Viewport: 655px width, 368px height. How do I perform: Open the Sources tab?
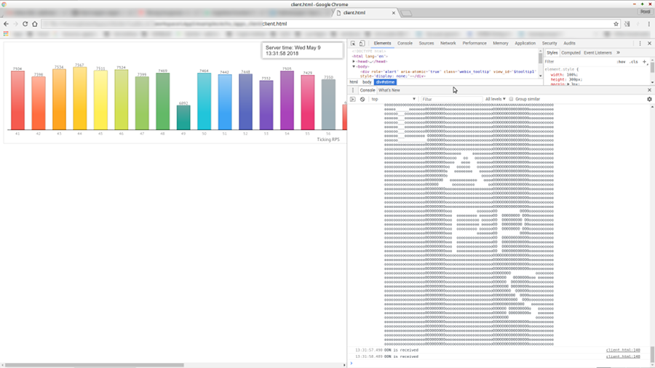point(426,44)
